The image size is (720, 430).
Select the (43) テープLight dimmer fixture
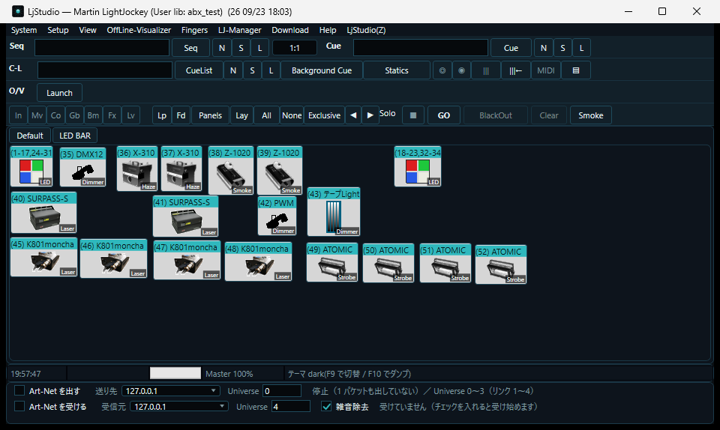(333, 212)
